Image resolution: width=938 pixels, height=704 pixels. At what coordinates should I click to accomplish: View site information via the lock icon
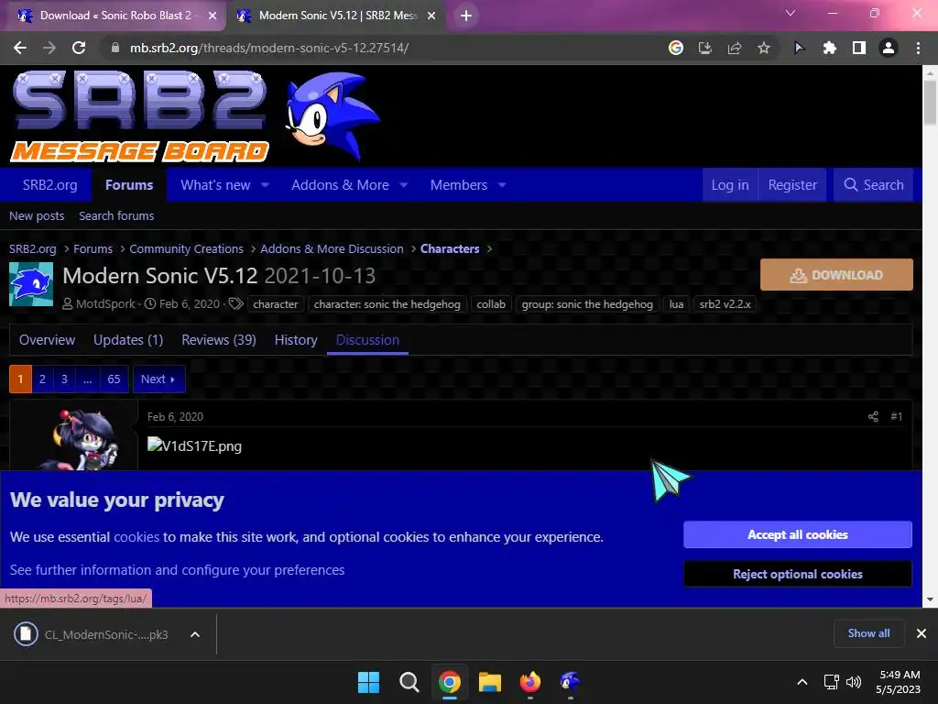[x=115, y=48]
